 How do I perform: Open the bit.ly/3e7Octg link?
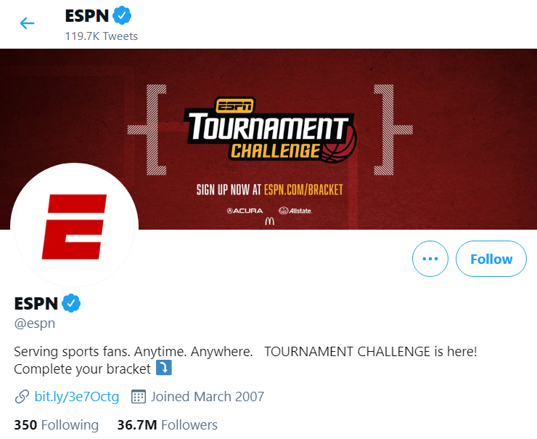coord(76,396)
